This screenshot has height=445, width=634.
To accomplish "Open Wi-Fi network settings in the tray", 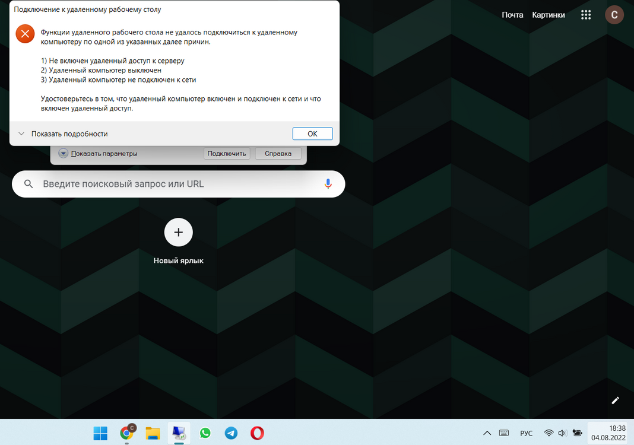I will click(x=549, y=433).
